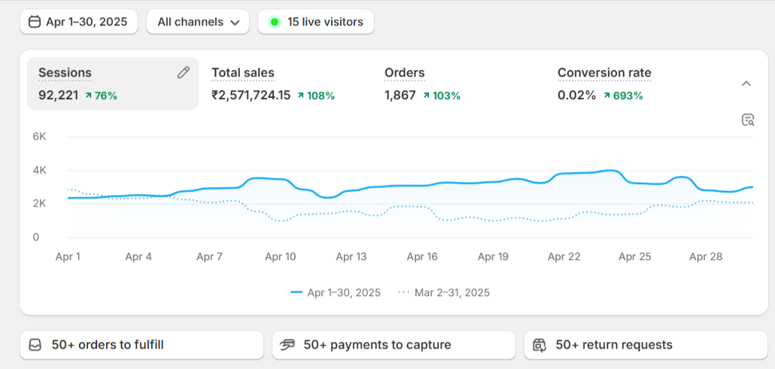The image size is (775, 369).
Task: Click the pencil edit icon on Sessions
Action: [184, 73]
